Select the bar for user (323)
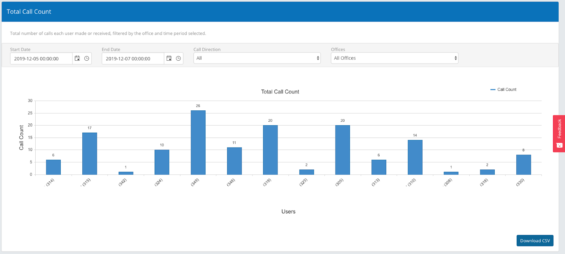565x254 pixels. [307, 172]
